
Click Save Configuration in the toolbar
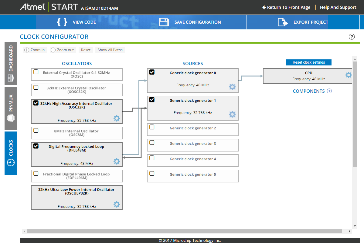(190, 22)
